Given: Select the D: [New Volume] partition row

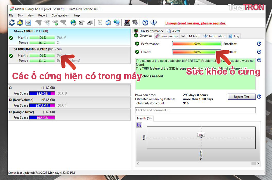Looking at the screenshot, I should tap(69, 103).
